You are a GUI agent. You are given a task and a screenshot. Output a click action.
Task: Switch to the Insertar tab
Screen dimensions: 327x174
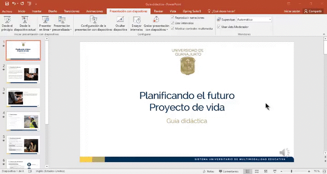point(37,11)
